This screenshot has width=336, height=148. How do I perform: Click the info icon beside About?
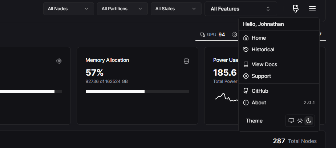pyautogui.click(x=246, y=103)
